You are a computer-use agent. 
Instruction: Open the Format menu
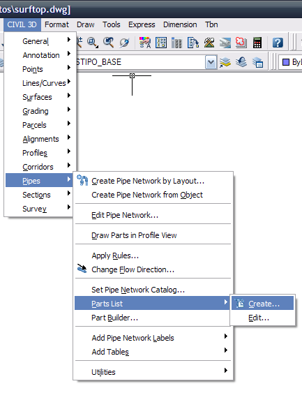pos(56,24)
